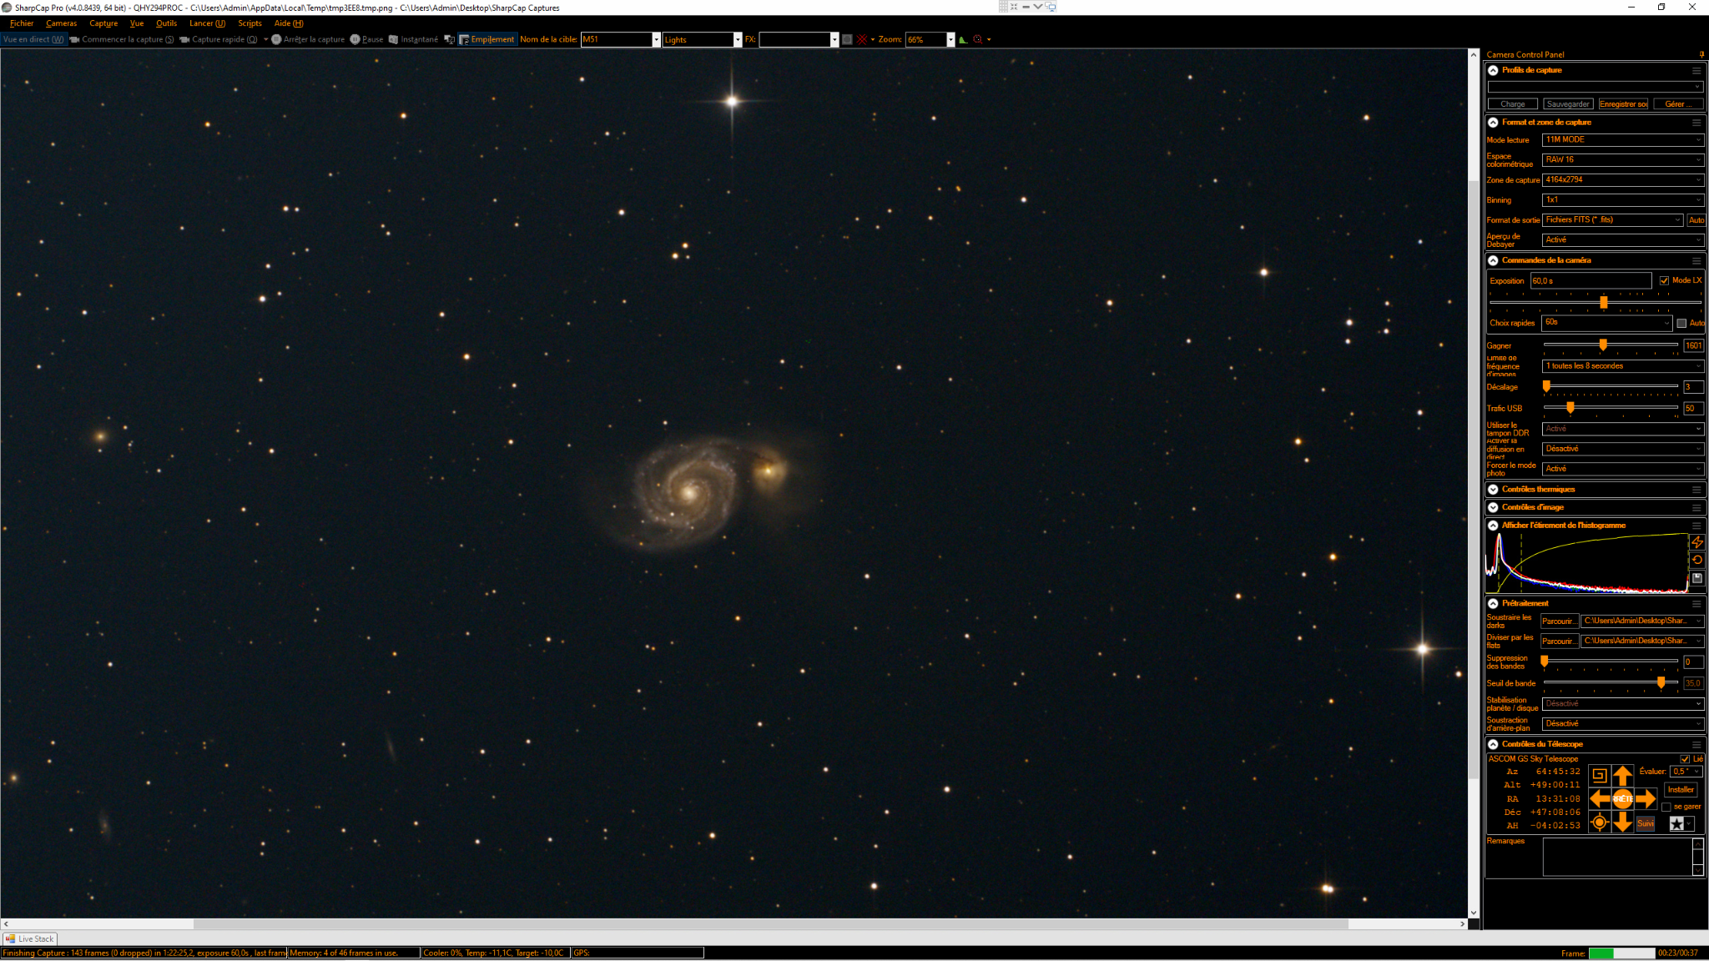Screen dimensions: 1709x961
Task: Click the green histogram icon in the toolbar
Action: (x=963, y=39)
